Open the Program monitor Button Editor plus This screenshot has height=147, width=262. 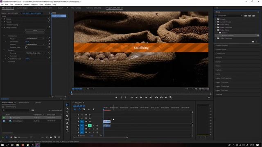pos(209,98)
